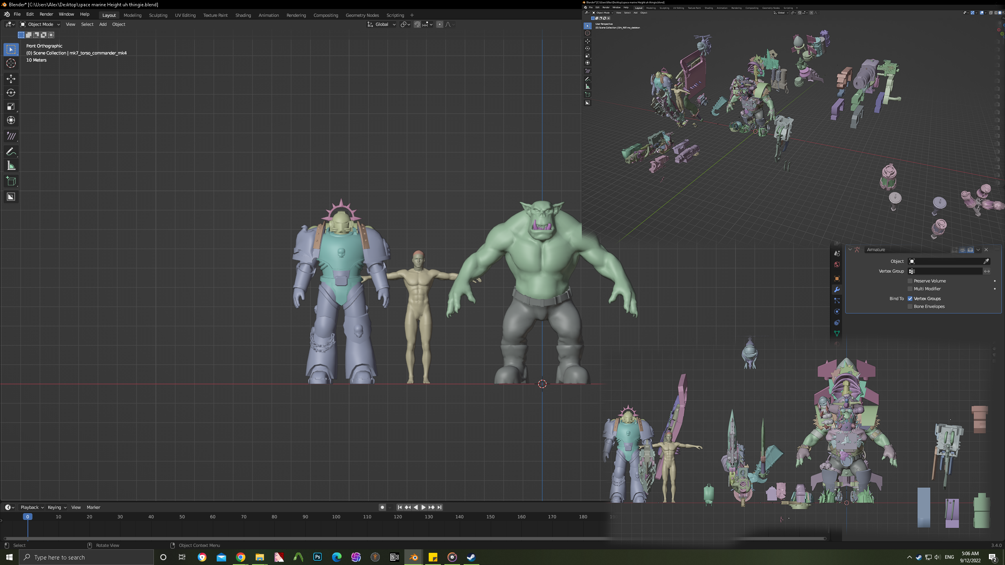The width and height of the screenshot is (1005, 565).
Task: Enable the Preserve Volume checkbox
Action: [x=910, y=281]
